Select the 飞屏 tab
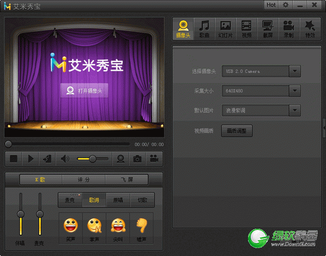This screenshot has height=256, width=326. pyautogui.click(x=127, y=179)
